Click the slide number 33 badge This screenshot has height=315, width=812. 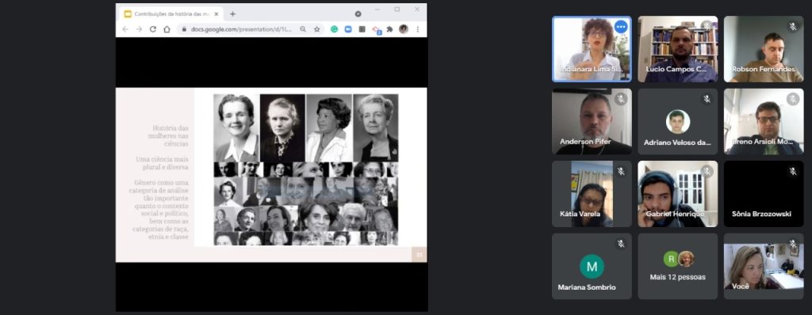tap(419, 255)
